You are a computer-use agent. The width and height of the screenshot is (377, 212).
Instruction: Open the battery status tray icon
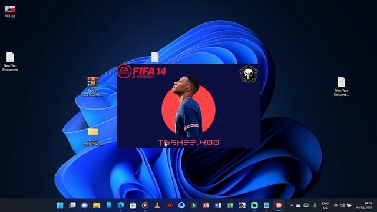click(x=349, y=206)
